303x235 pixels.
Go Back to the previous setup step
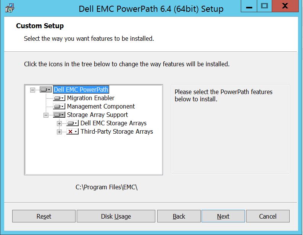(x=179, y=216)
